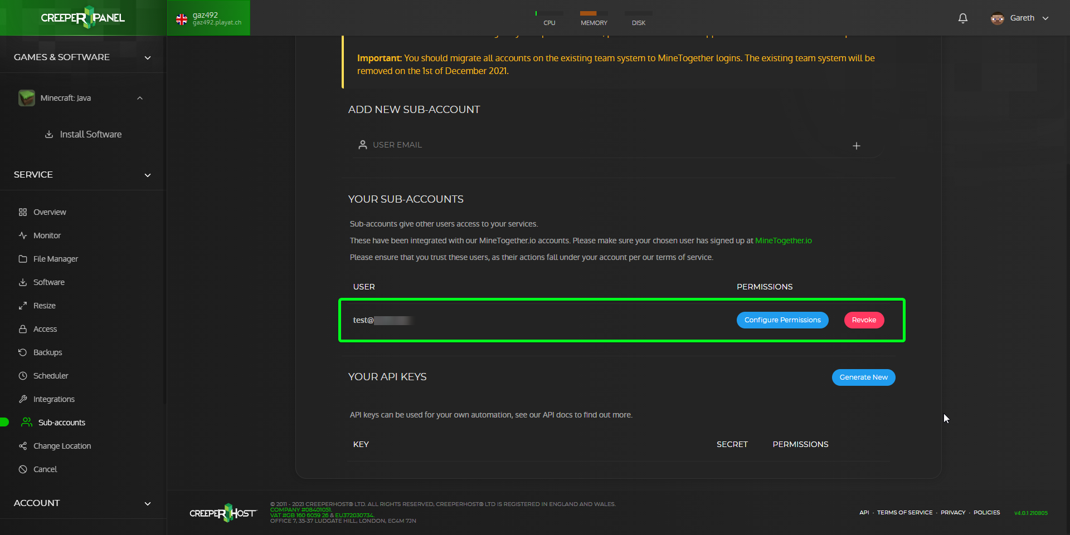This screenshot has width=1070, height=535.
Task: Click the Backups restore icon
Action: coord(23,352)
